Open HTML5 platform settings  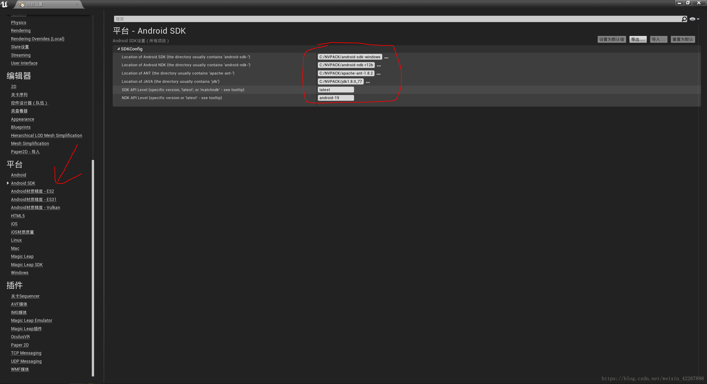[18, 216]
